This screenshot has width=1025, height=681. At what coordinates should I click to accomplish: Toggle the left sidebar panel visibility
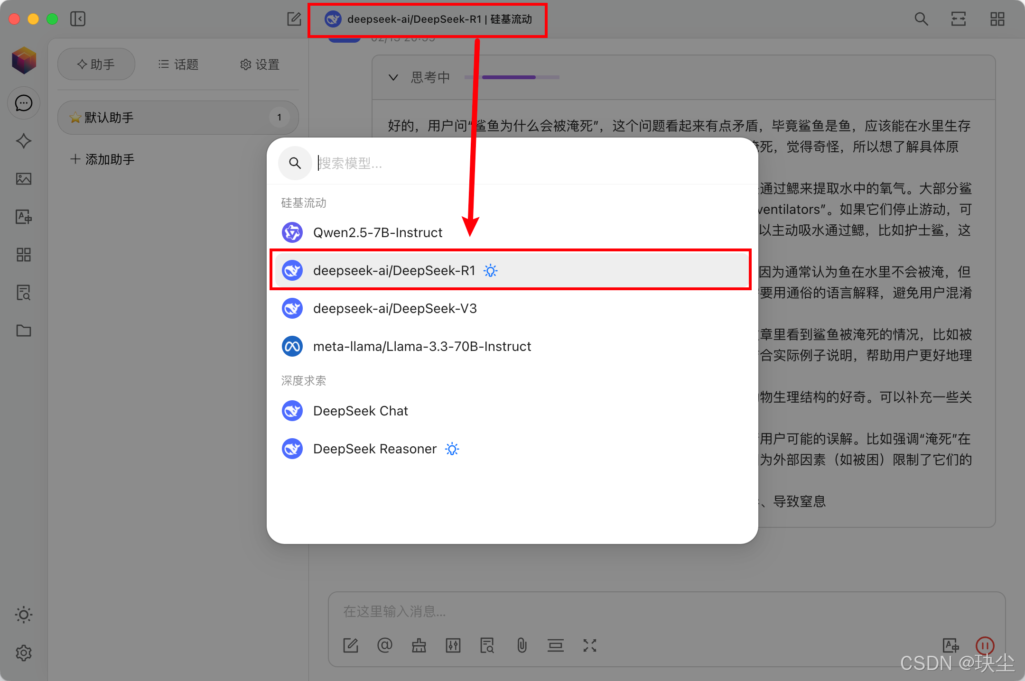pos(78,19)
